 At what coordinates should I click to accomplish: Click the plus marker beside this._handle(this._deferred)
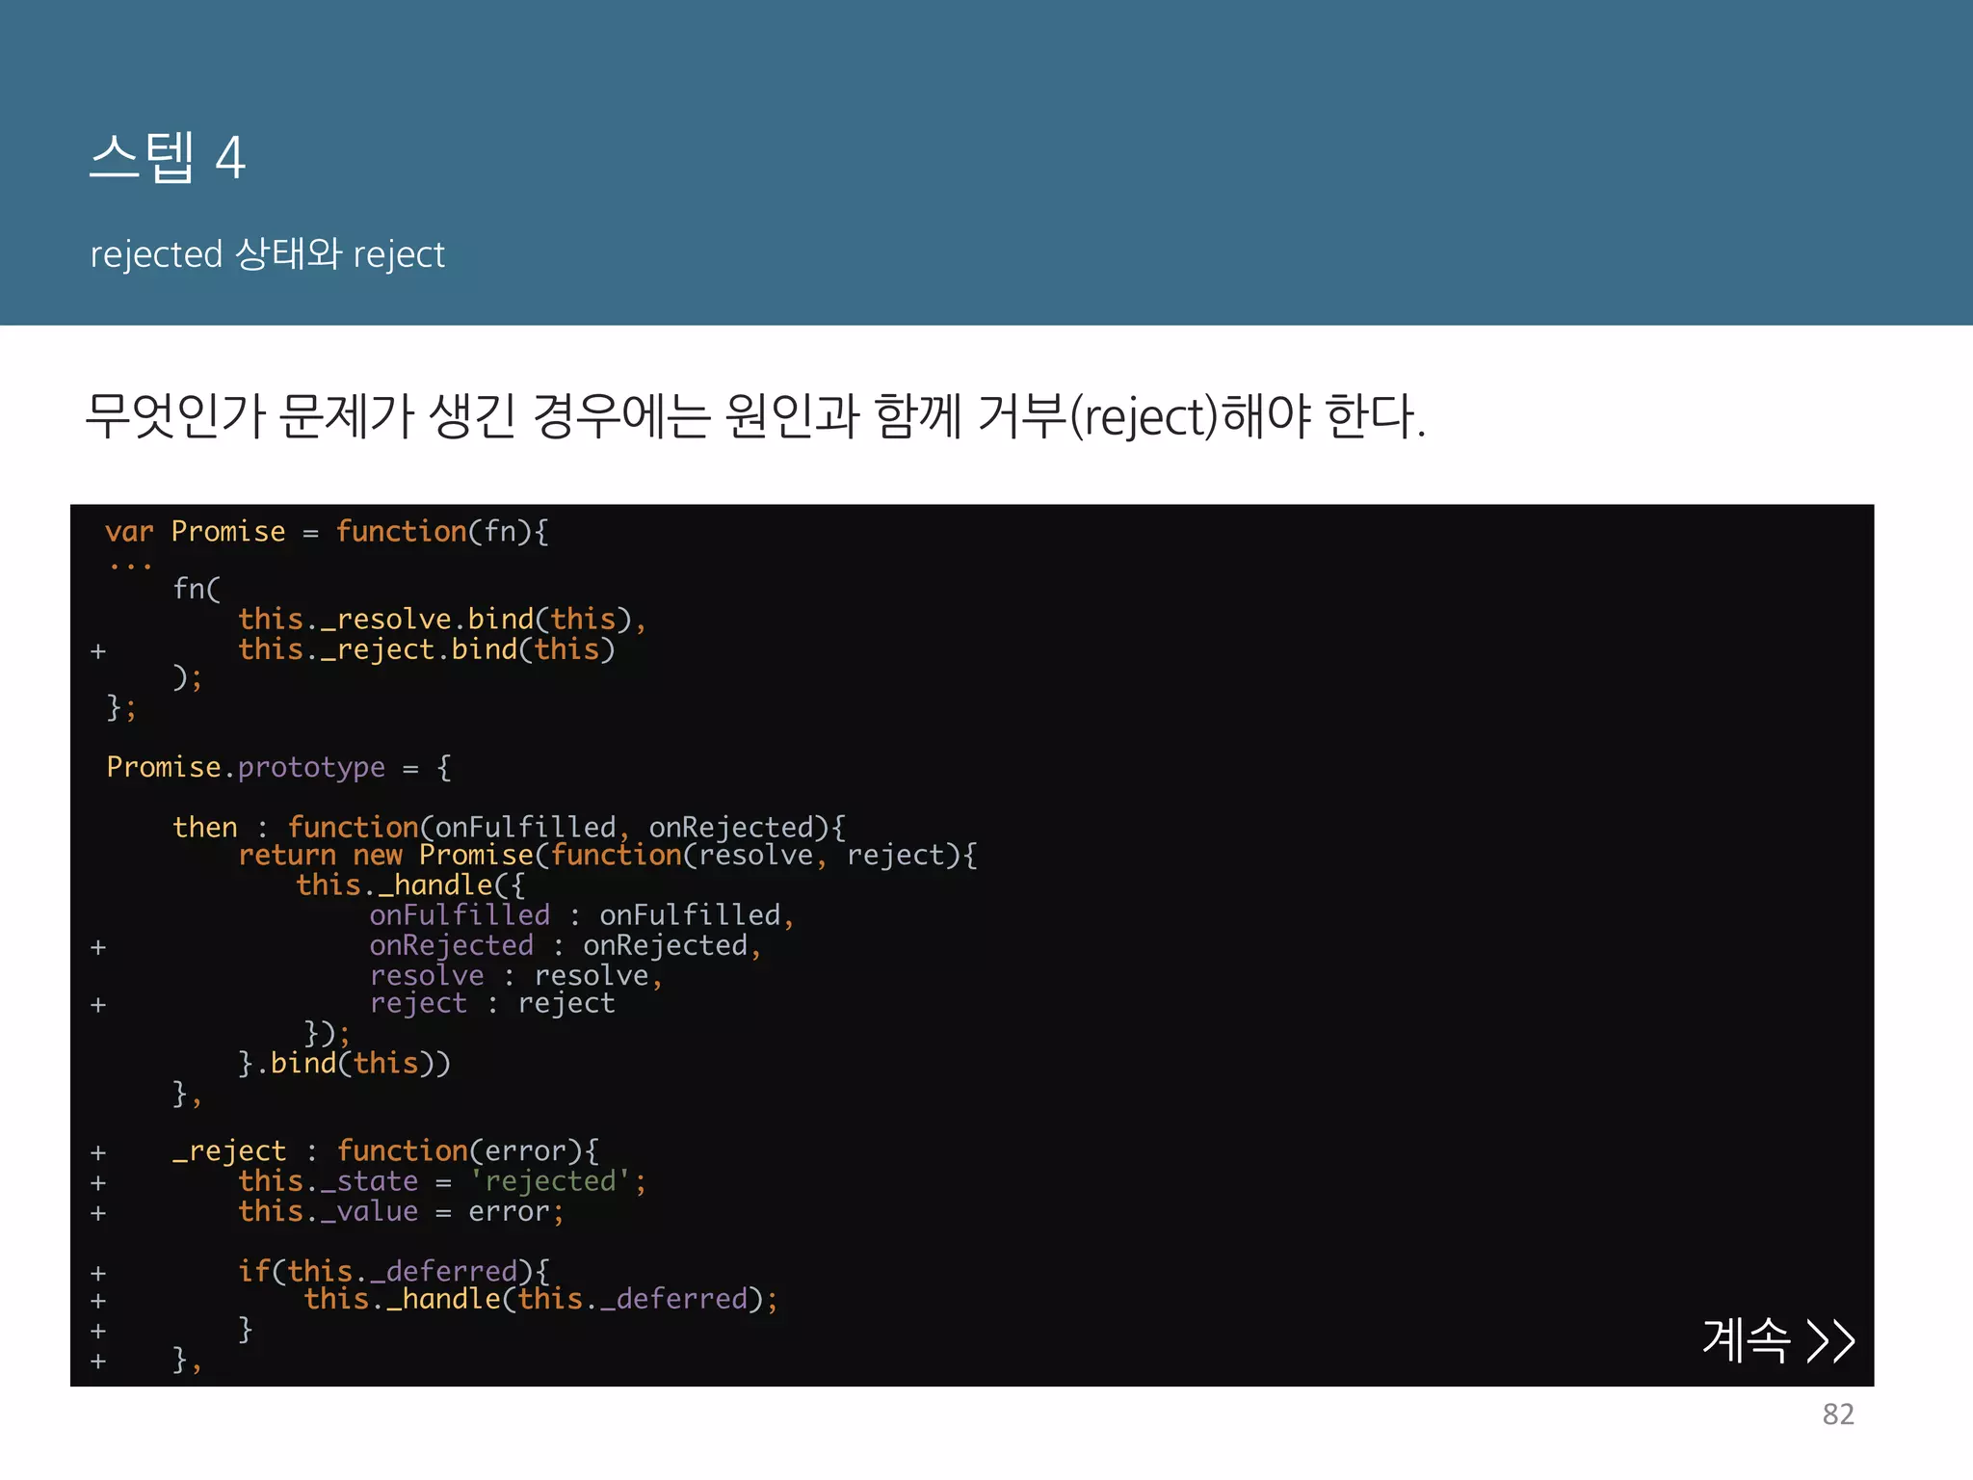point(98,1302)
